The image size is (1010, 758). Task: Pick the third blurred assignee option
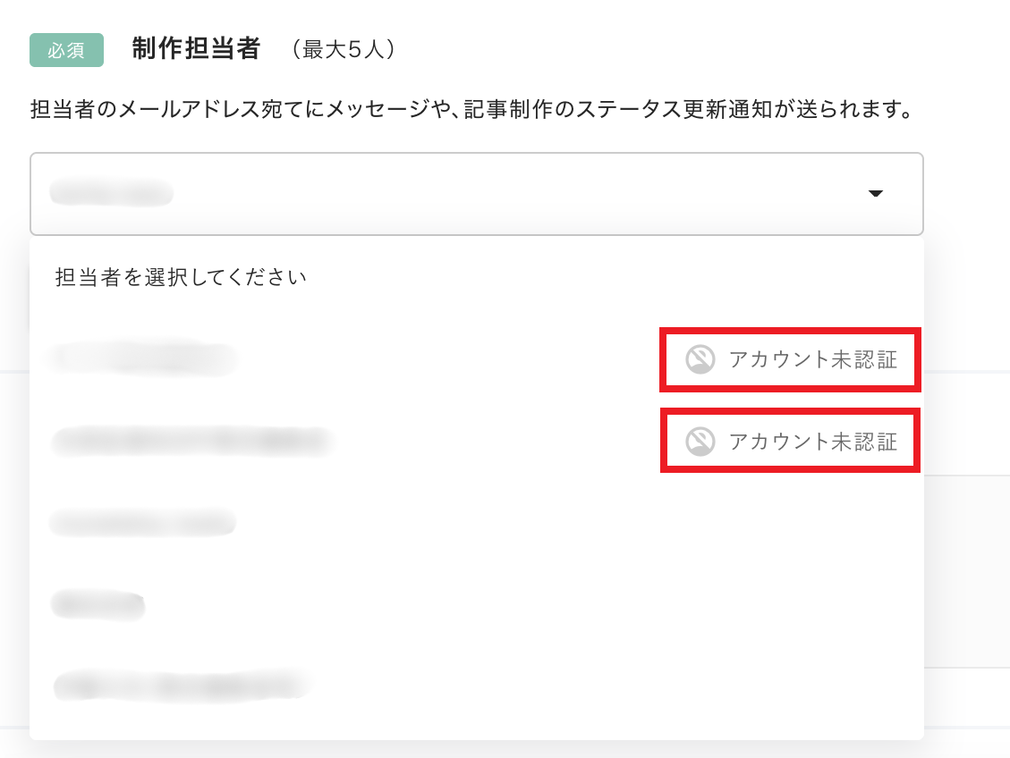tap(143, 522)
